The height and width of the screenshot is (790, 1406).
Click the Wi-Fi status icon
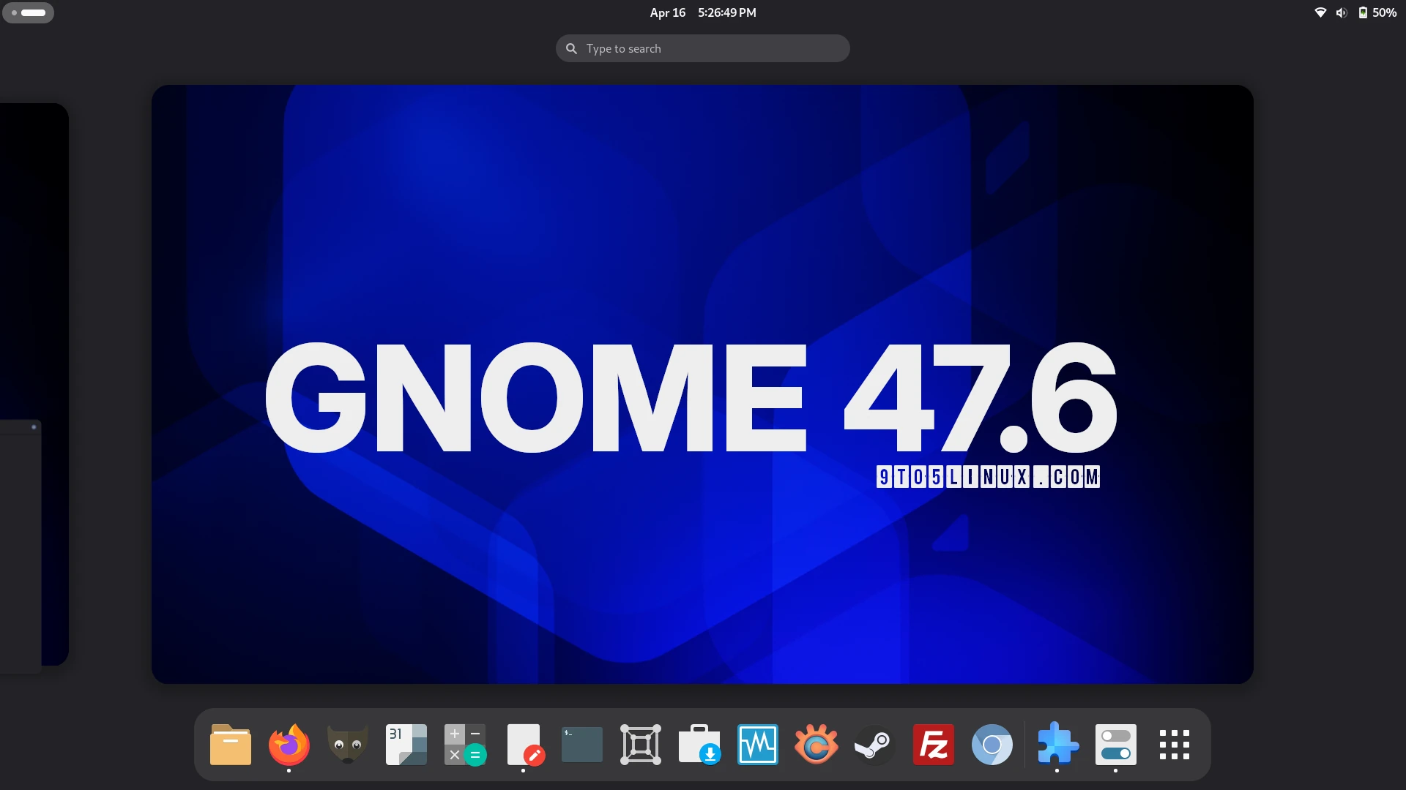pos(1320,12)
